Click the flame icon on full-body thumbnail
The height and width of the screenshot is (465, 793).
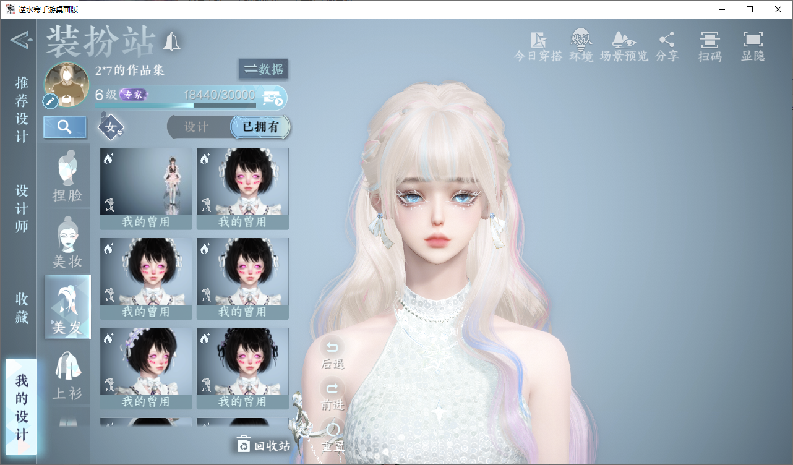click(109, 158)
